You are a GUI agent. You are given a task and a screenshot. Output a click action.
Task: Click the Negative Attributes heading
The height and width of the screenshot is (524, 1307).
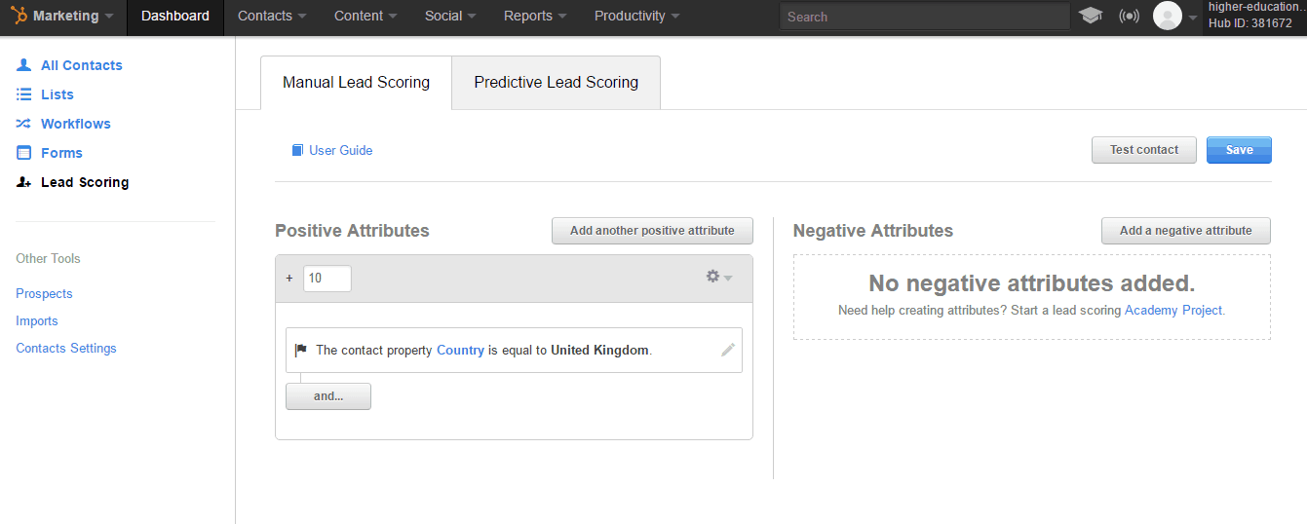(x=873, y=231)
